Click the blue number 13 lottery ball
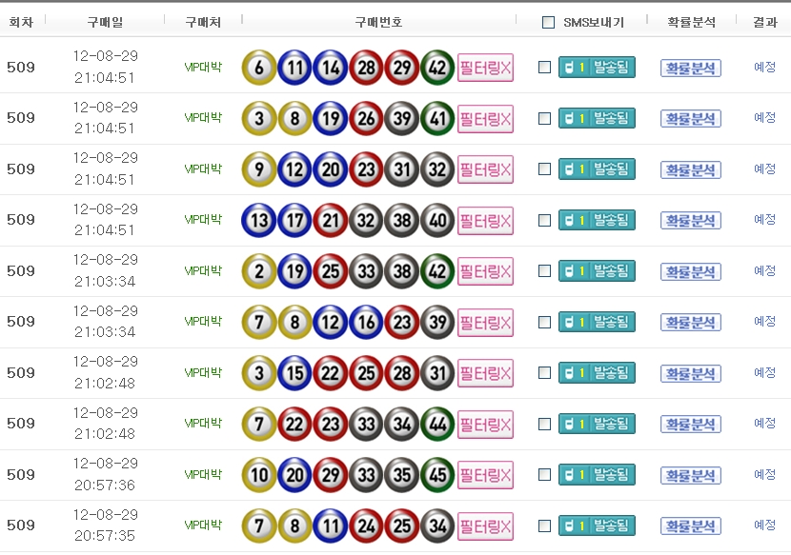This screenshot has width=791, height=555. (x=259, y=220)
